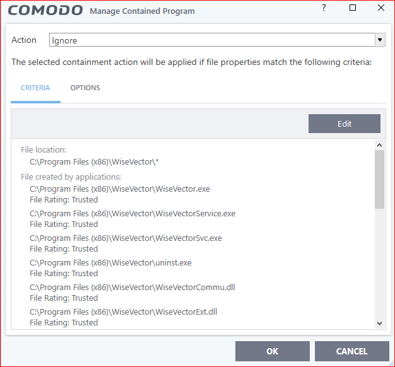Switch to the CRITERIA tab
Image resolution: width=395 pixels, height=367 pixels.
tap(35, 88)
